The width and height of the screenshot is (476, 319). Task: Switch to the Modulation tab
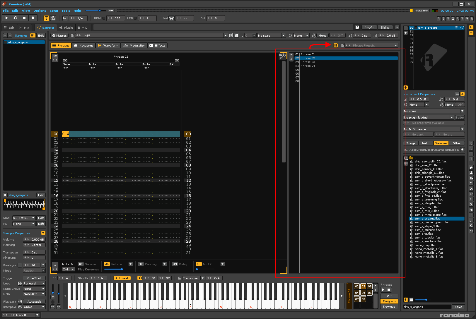pyautogui.click(x=134, y=45)
